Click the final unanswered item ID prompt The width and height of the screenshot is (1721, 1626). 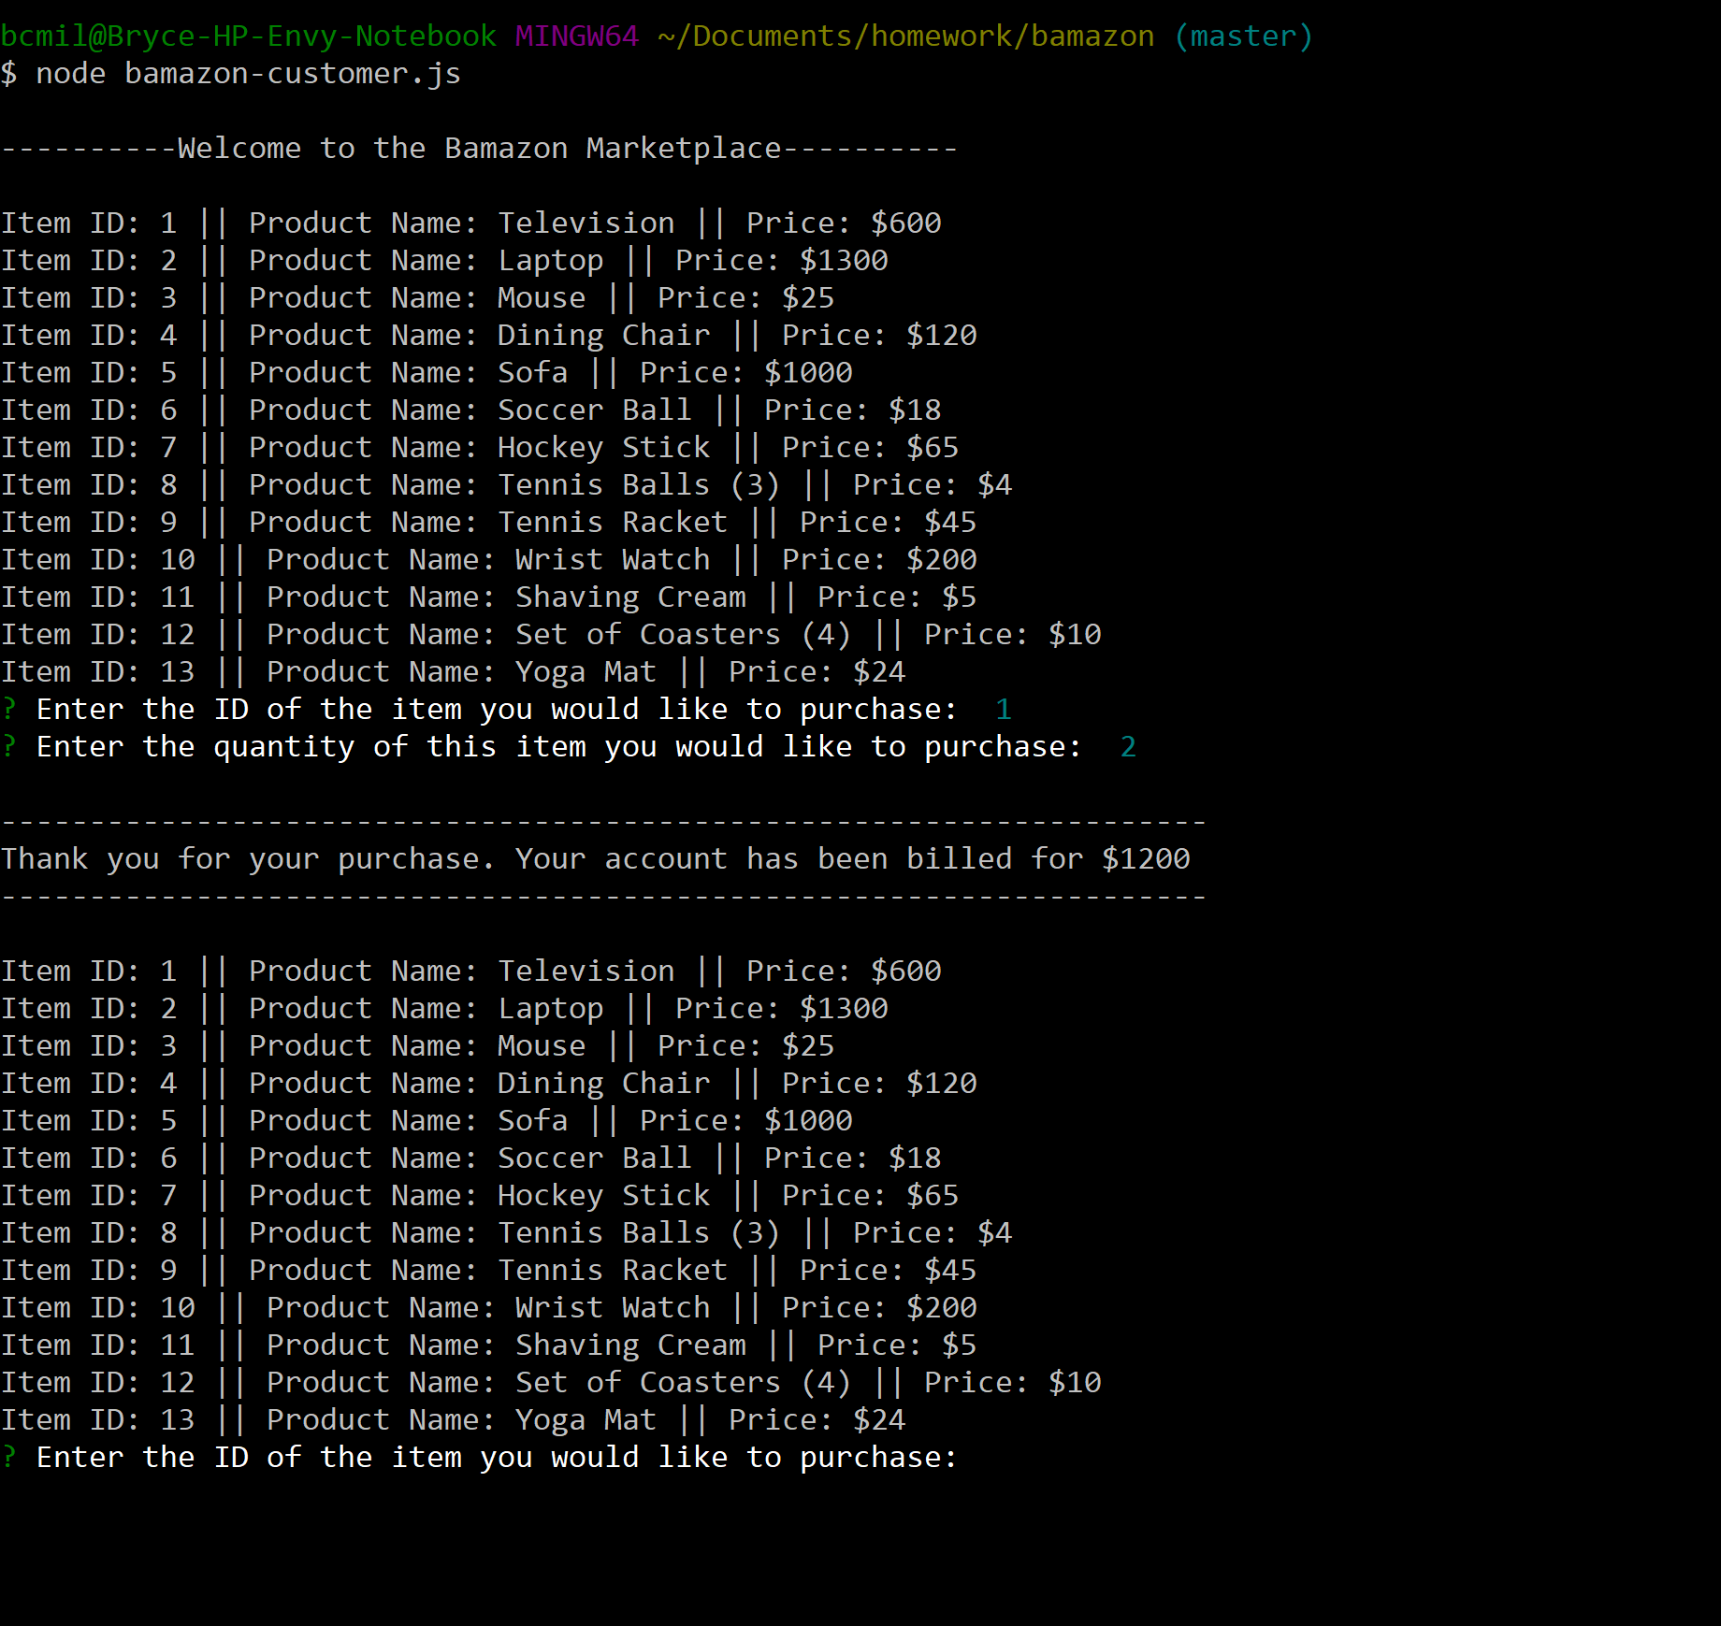tap(479, 1458)
